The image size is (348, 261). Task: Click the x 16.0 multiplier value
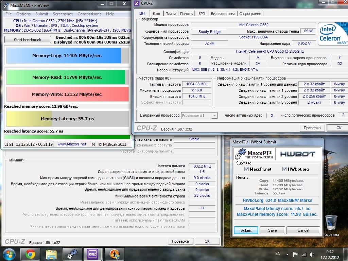click(x=197, y=90)
